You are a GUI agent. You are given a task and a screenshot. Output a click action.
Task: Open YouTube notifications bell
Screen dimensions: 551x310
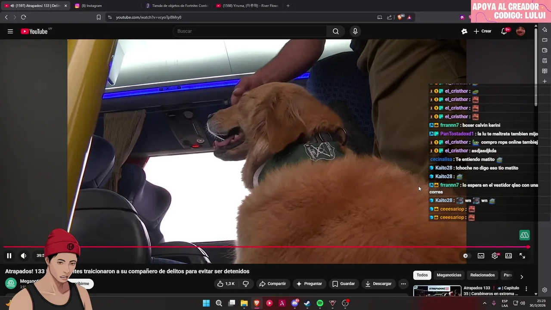point(504,31)
